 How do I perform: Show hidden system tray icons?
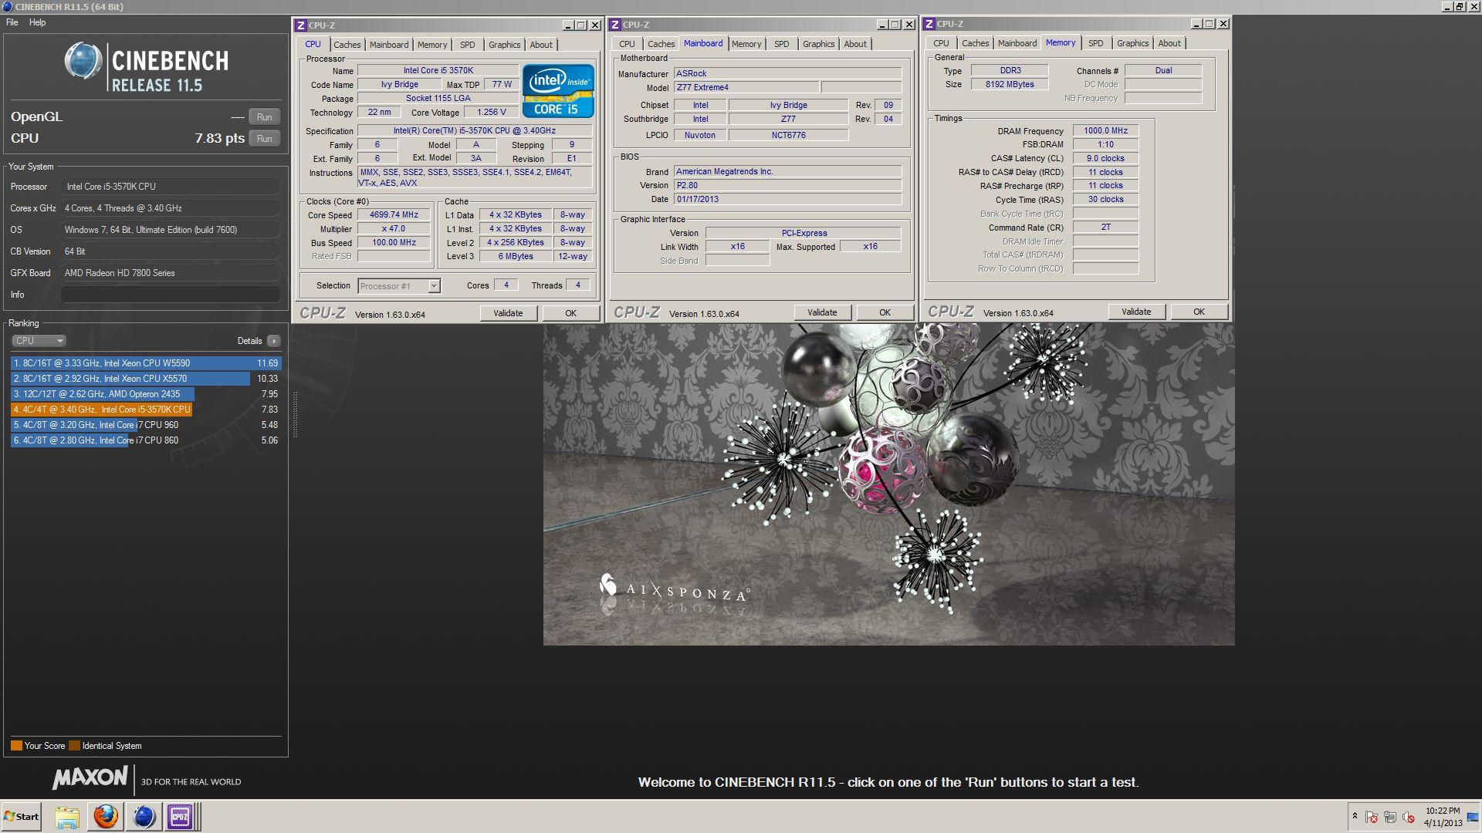pos(1355,816)
